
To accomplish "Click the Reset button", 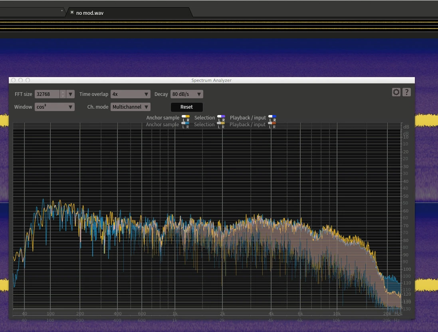I will coord(186,107).
